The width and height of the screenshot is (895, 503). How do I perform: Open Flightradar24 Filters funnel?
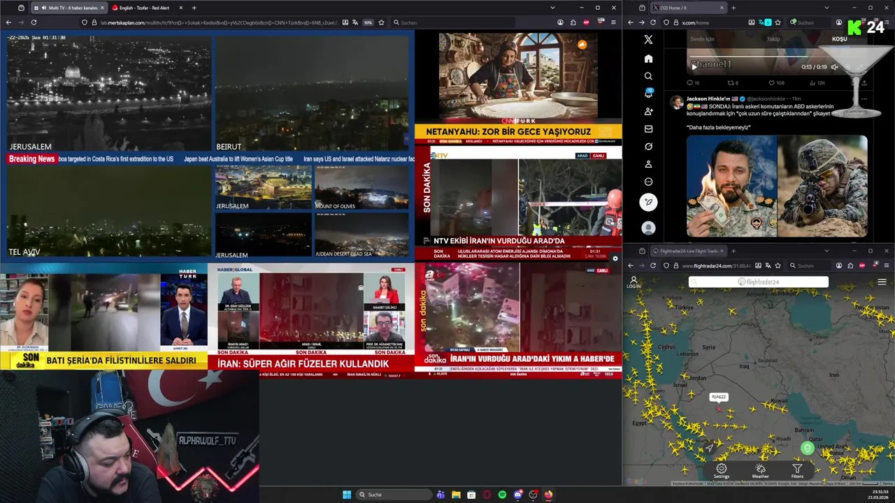tap(797, 471)
